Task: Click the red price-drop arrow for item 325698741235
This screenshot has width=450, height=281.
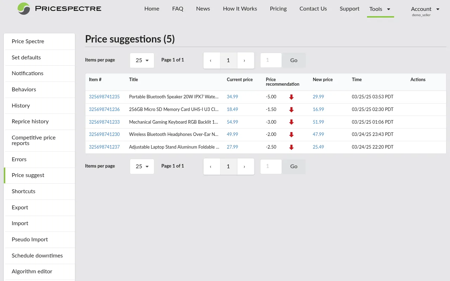Action: click(291, 97)
